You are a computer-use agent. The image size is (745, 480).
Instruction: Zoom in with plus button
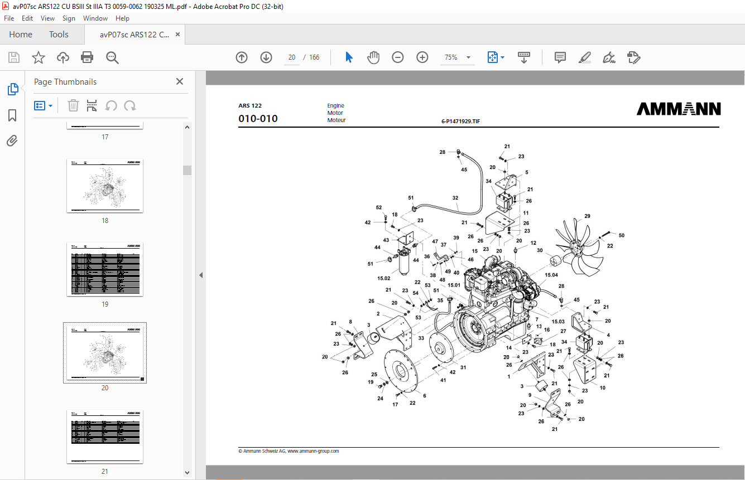pos(422,57)
